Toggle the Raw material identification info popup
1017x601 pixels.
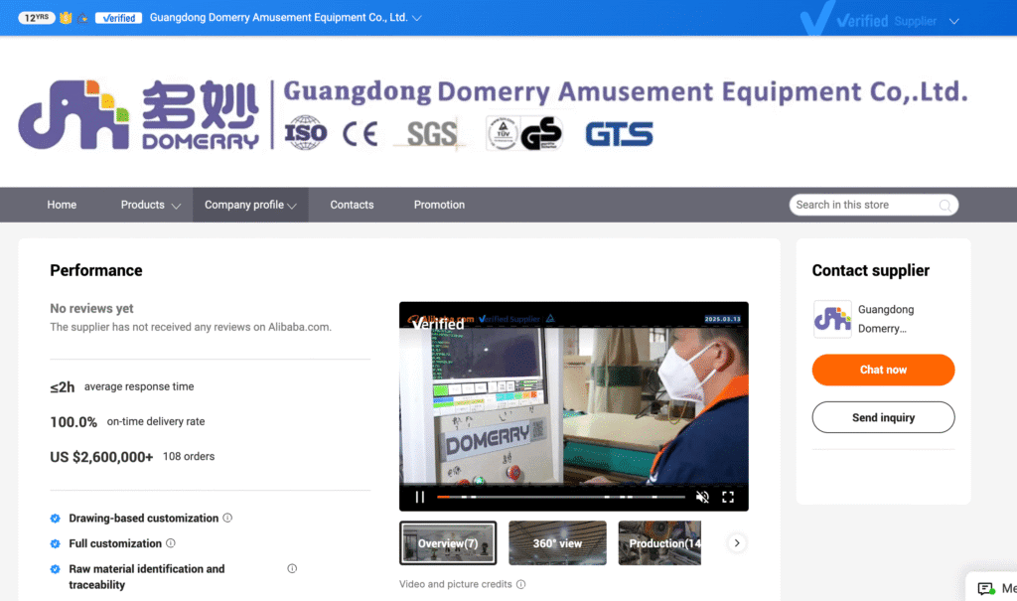tap(291, 566)
